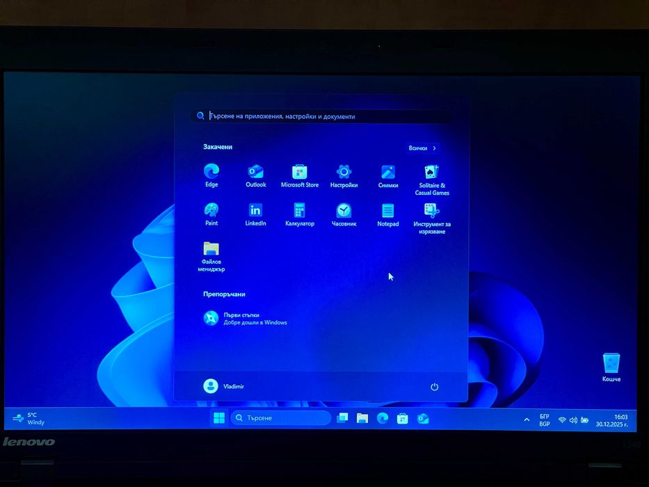
Task: Open Първи стъпки recommended item
Action: pyautogui.click(x=245, y=319)
